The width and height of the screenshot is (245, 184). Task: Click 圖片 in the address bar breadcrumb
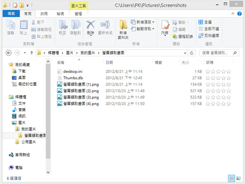(x=69, y=53)
